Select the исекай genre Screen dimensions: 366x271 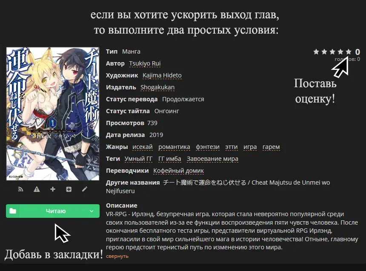143,147
